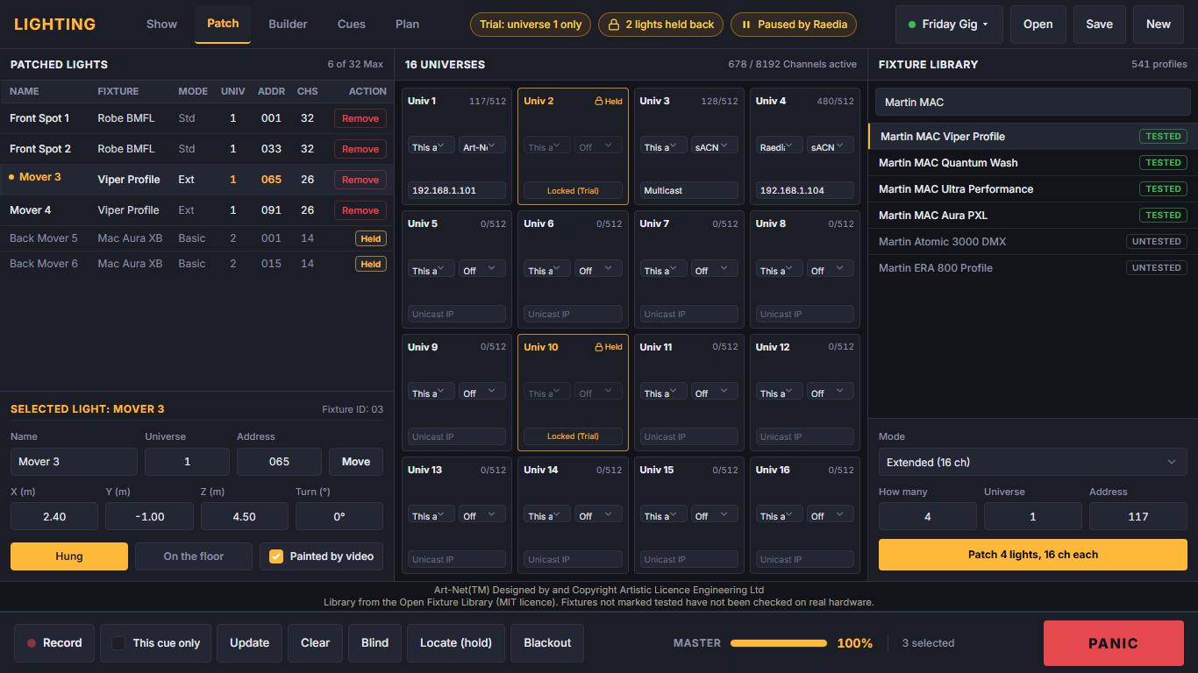Activate Locate (hold)
Image resolution: width=1198 pixels, height=673 pixels.
pos(456,643)
